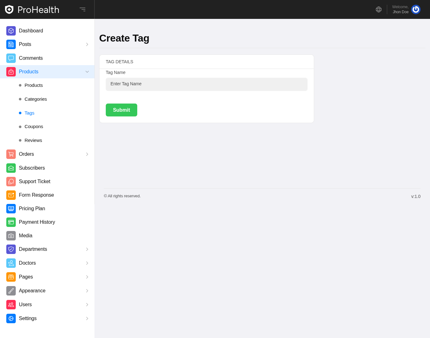Image resolution: width=430 pixels, height=338 pixels.
Task: Click the Subscribers envelope icon
Action: click(x=11, y=168)
